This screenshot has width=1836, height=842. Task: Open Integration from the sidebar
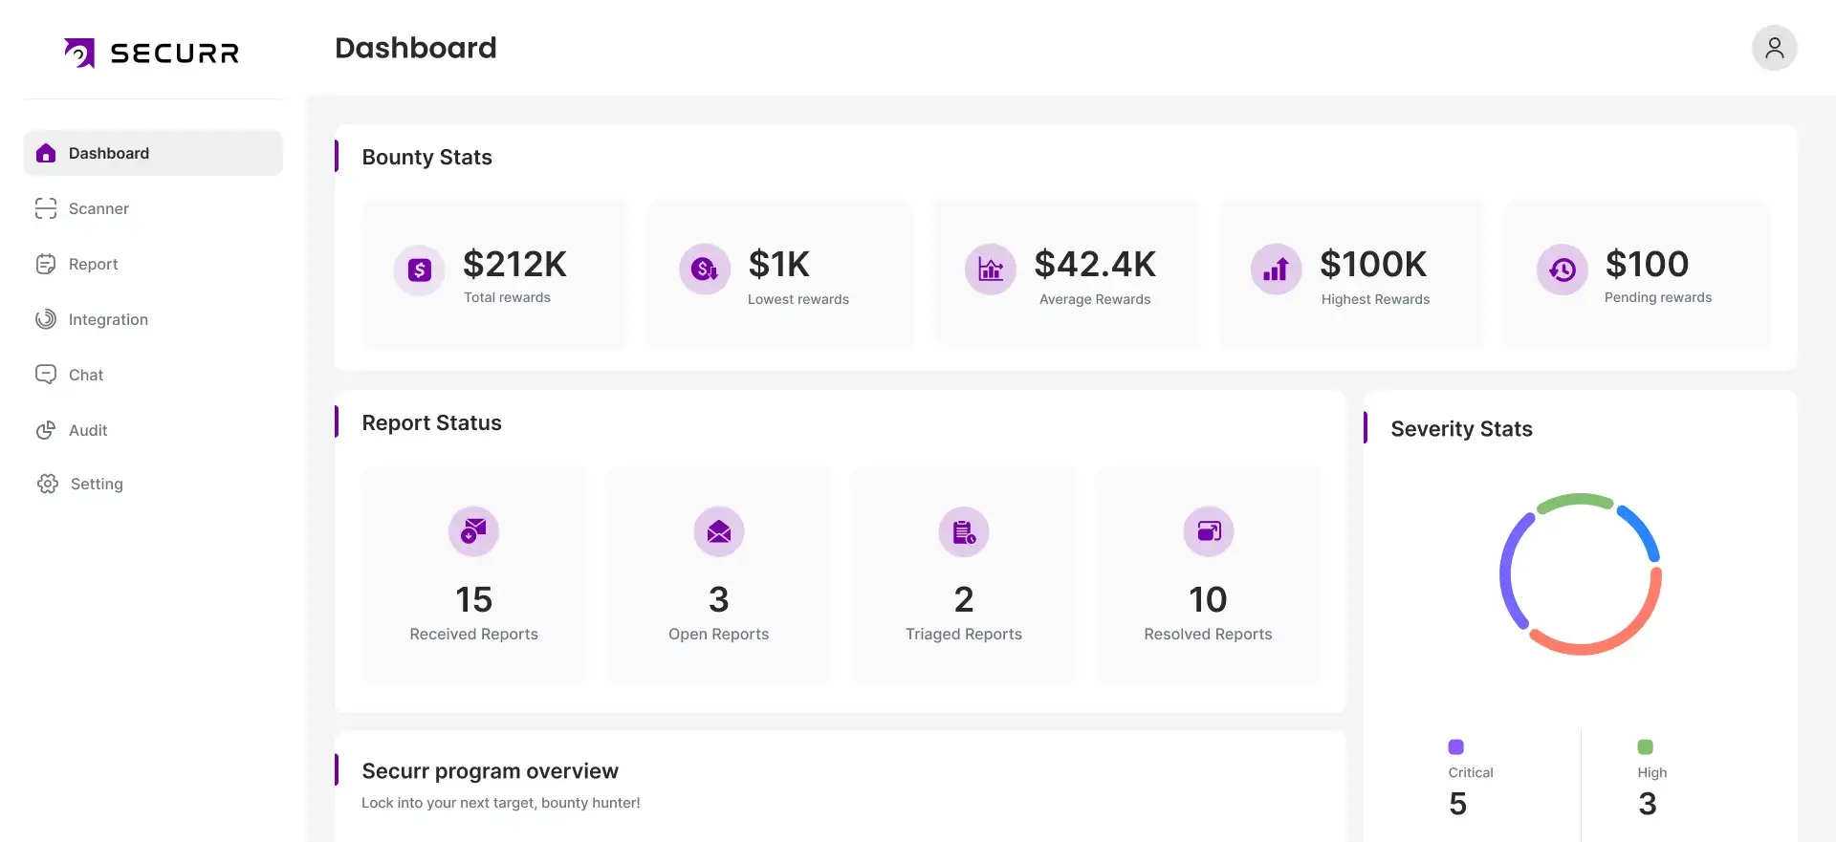click(107, 319)
